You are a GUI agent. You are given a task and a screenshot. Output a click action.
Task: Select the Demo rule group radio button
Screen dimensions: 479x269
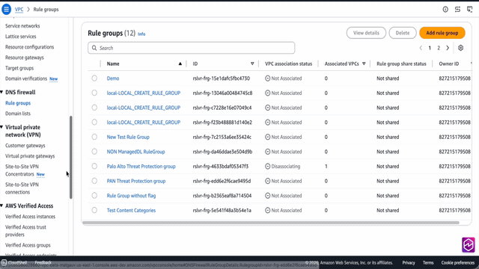(x=94, y=78)
